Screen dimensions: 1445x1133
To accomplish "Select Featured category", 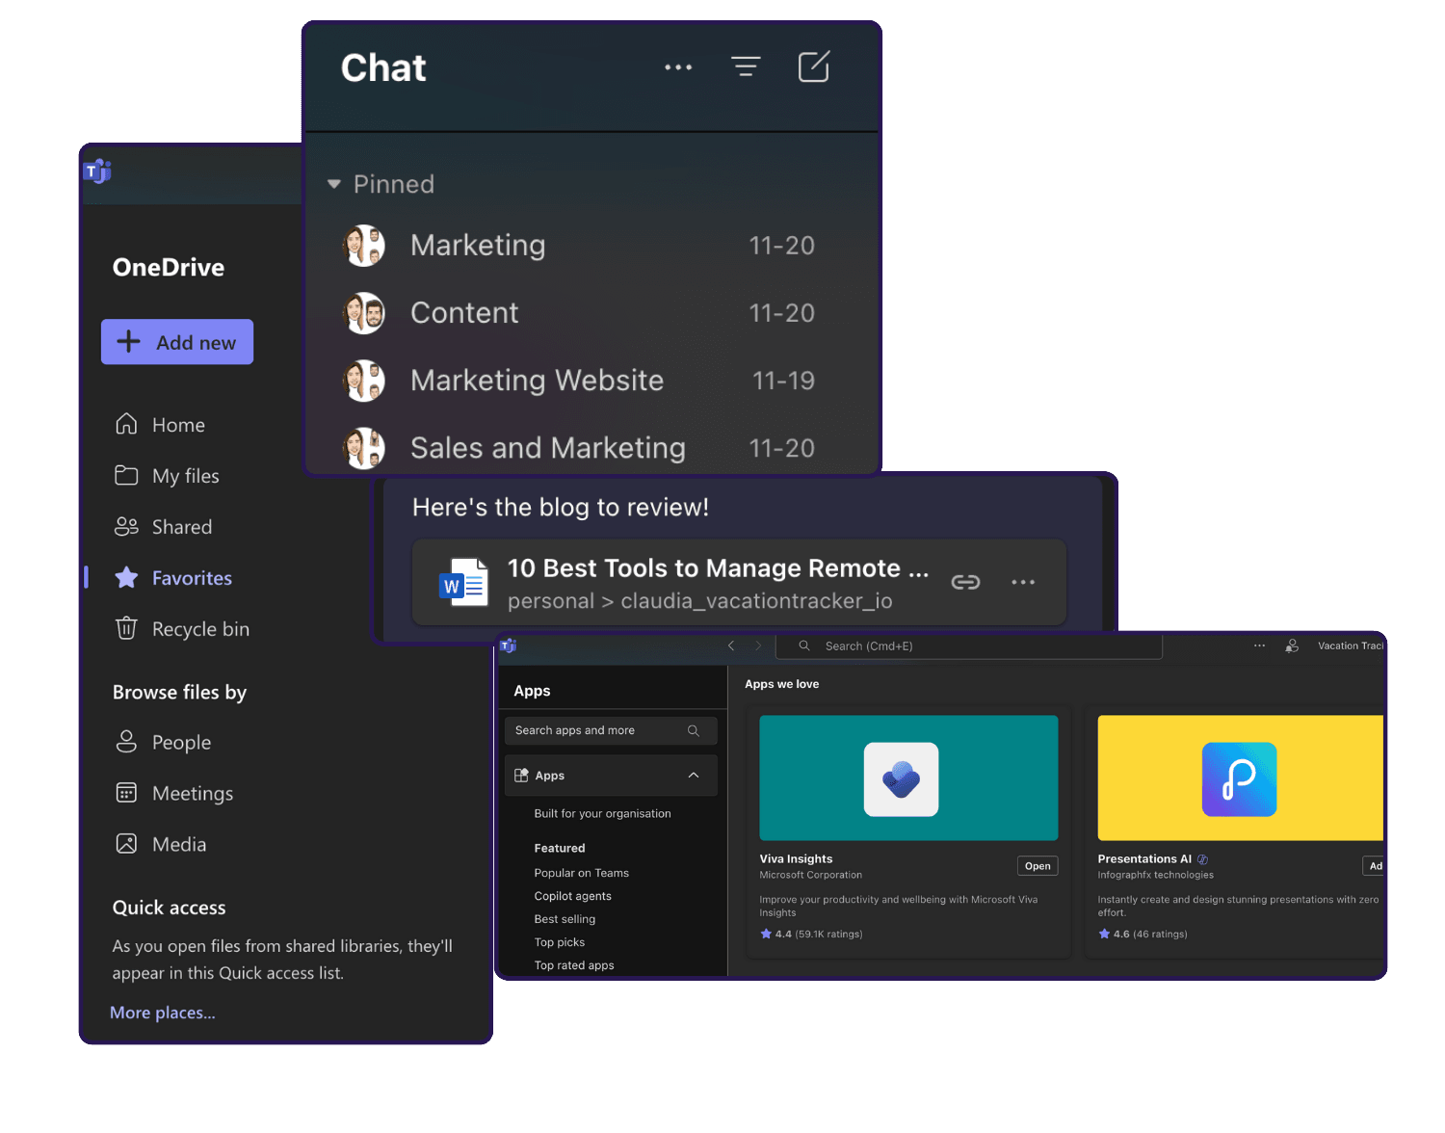I will 560,849.
